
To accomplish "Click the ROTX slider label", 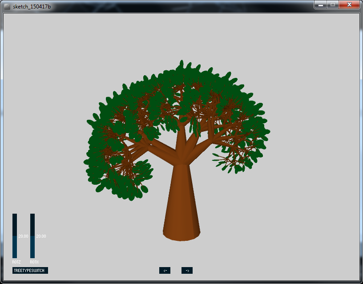I will tap(34, 262).
